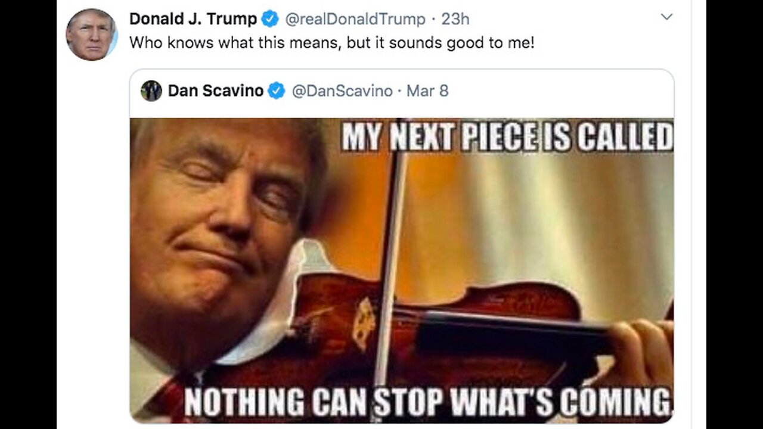Click Dan Scavino's small profile avatar
763x429 pixels.
click(x=151, y=91)
